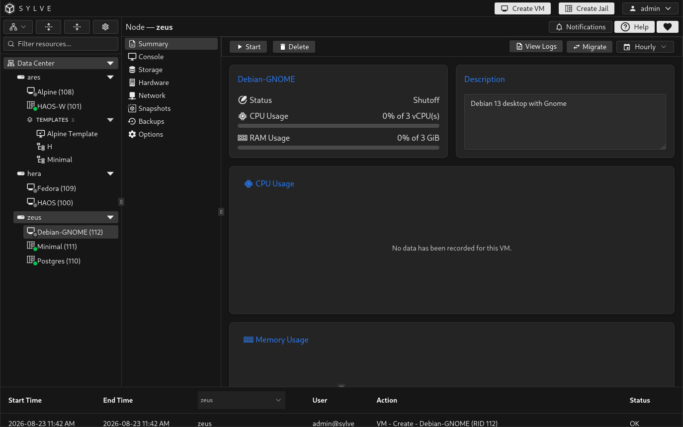The height and width of the screenshot is (427, 683).
Task: Open the Backups tab
Action: (171, 121)
